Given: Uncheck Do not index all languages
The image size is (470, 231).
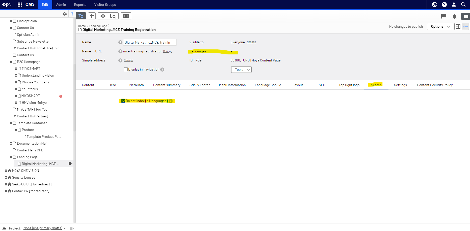Looking at the screenshot, I should tap(123, 101).
